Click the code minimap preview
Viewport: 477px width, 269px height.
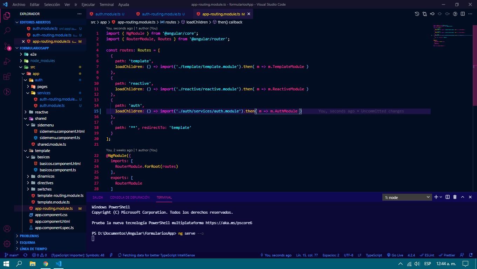pyautogui.click(x=452, y=35)
